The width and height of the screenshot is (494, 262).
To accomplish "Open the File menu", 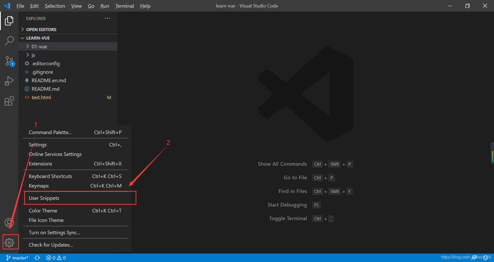I will click(20, 6).
